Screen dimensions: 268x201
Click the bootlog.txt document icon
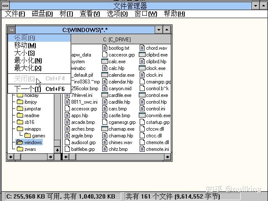tap(105, 48)
